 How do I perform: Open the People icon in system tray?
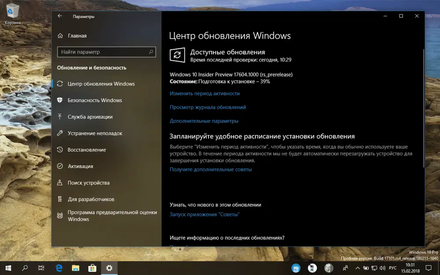(x=345, y=268)
